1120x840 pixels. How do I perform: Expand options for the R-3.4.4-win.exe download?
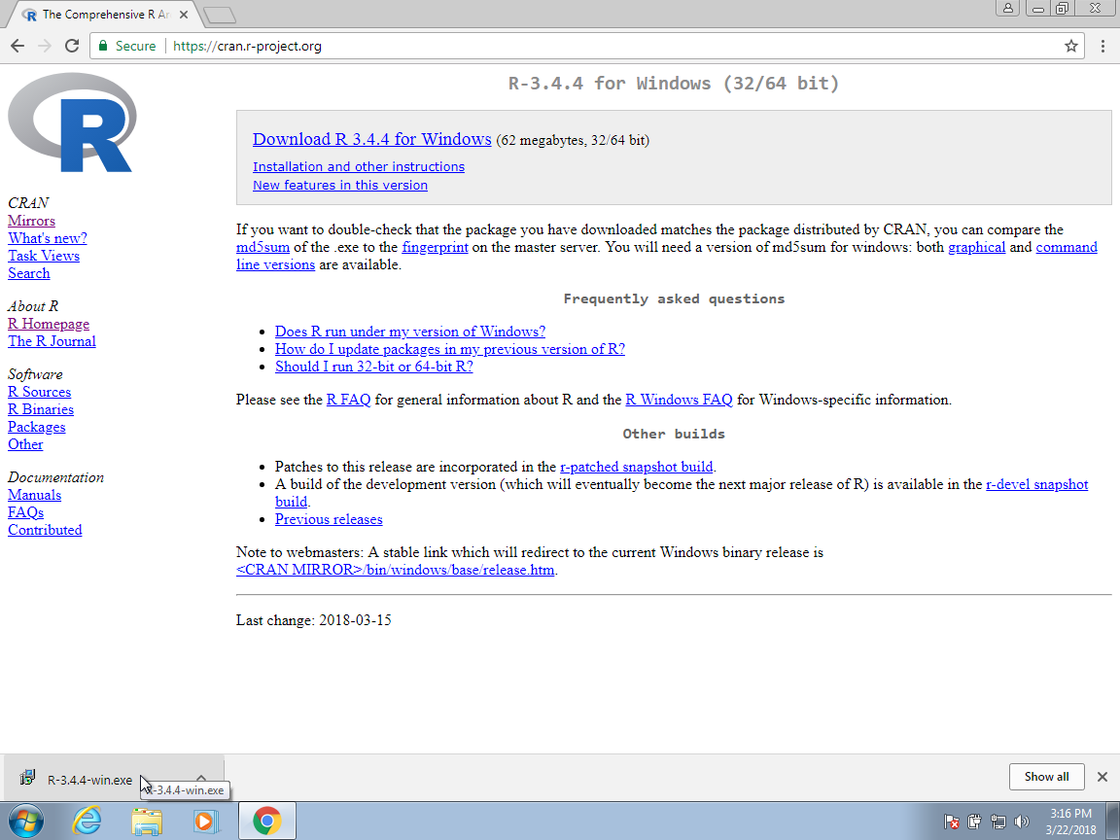point(201,778)
